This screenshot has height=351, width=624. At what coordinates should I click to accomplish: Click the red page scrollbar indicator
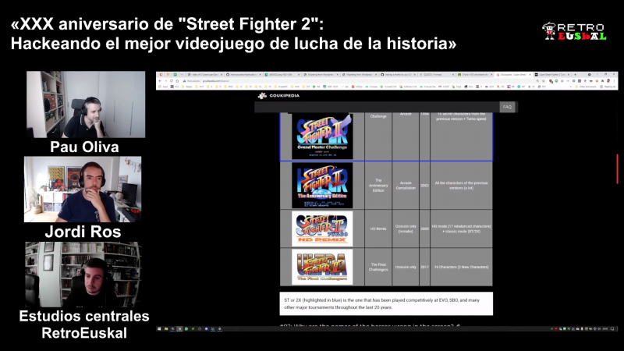coord(617,169)
